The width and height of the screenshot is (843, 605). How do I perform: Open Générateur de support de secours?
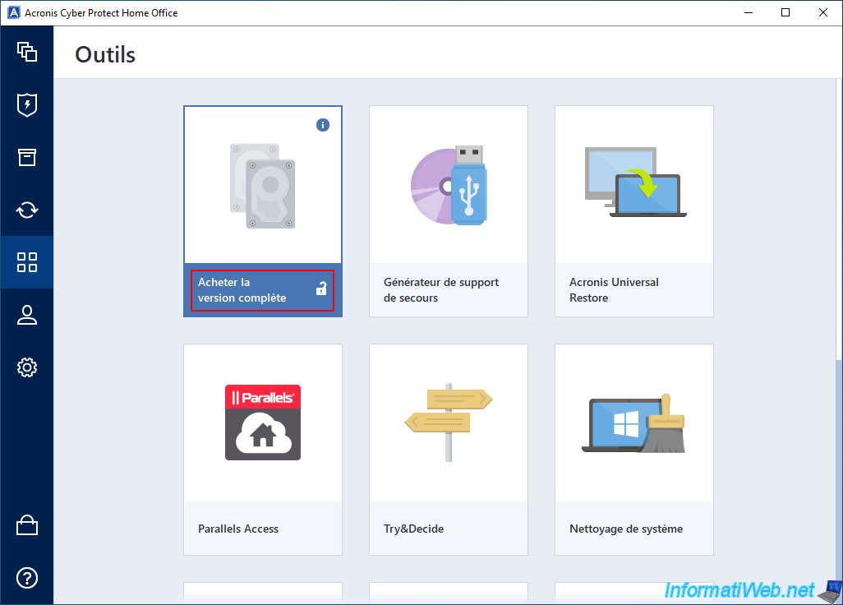tap(448, 210)
